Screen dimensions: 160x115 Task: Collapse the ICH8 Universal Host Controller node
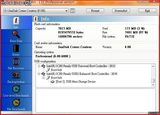click(39, 66)
